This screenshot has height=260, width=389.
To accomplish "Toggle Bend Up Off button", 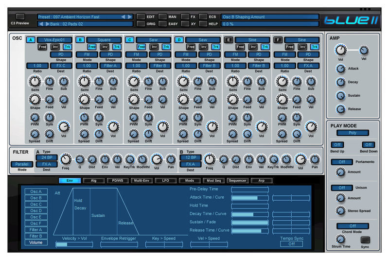I will click(337, 145).
